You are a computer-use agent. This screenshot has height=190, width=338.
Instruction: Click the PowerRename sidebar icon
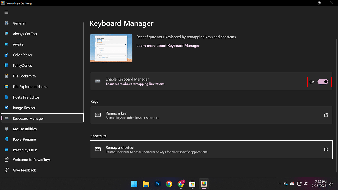(x=6, y=140)
